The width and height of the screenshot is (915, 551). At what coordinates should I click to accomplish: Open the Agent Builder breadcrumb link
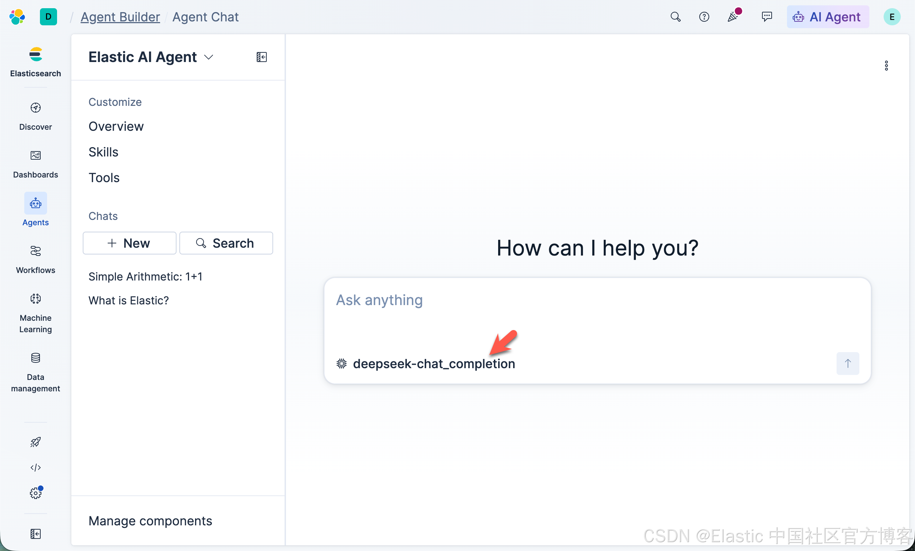(120, 17)
